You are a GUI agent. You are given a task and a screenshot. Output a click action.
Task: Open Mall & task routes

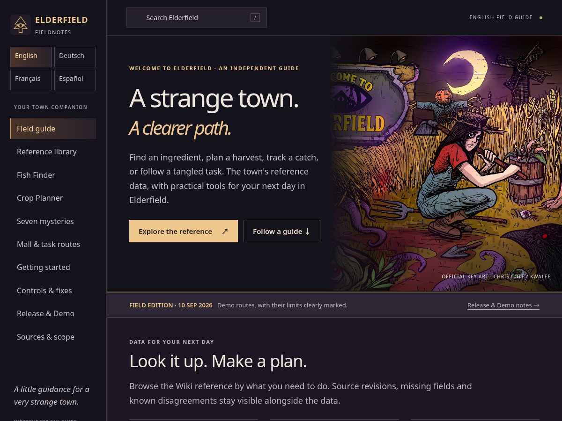pyautogui.click(x=53, y=244)
